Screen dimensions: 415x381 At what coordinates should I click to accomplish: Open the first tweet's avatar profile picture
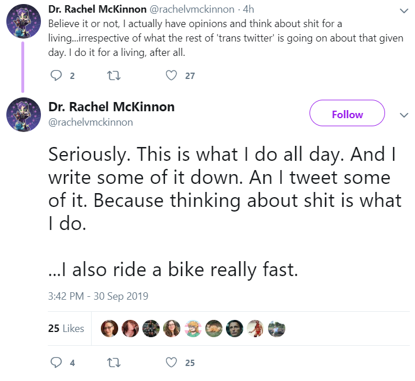click(x=24, y=21)
